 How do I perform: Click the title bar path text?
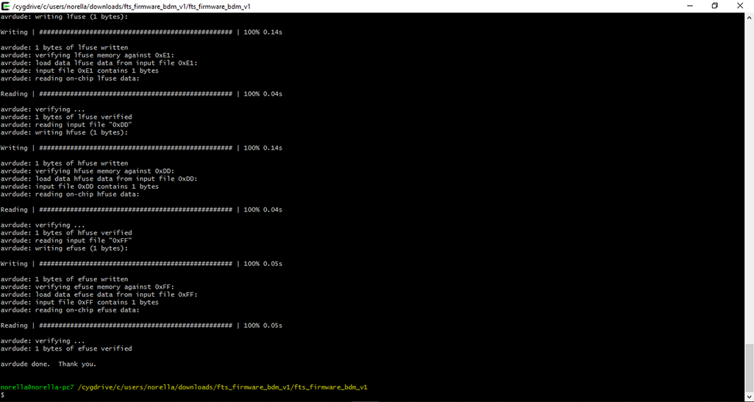(x=131, y=6)
